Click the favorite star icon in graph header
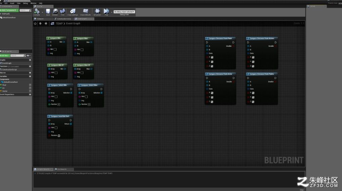 click(x=35, y=24)
